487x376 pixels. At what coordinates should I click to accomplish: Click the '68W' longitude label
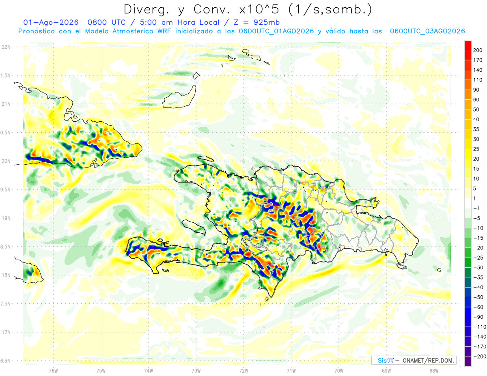click(x=433, y=370)
